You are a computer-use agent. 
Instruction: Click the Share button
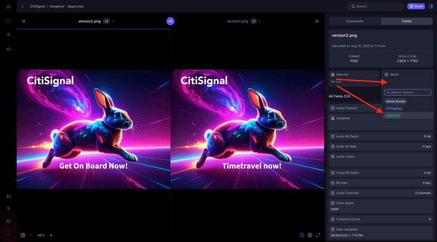pyautogui.click(x=416, y=6)
